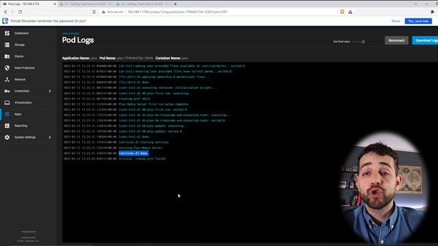Viewport: 438px width, 246px height.
Task: Open the Storage sidebar icon
Action: 7,44
